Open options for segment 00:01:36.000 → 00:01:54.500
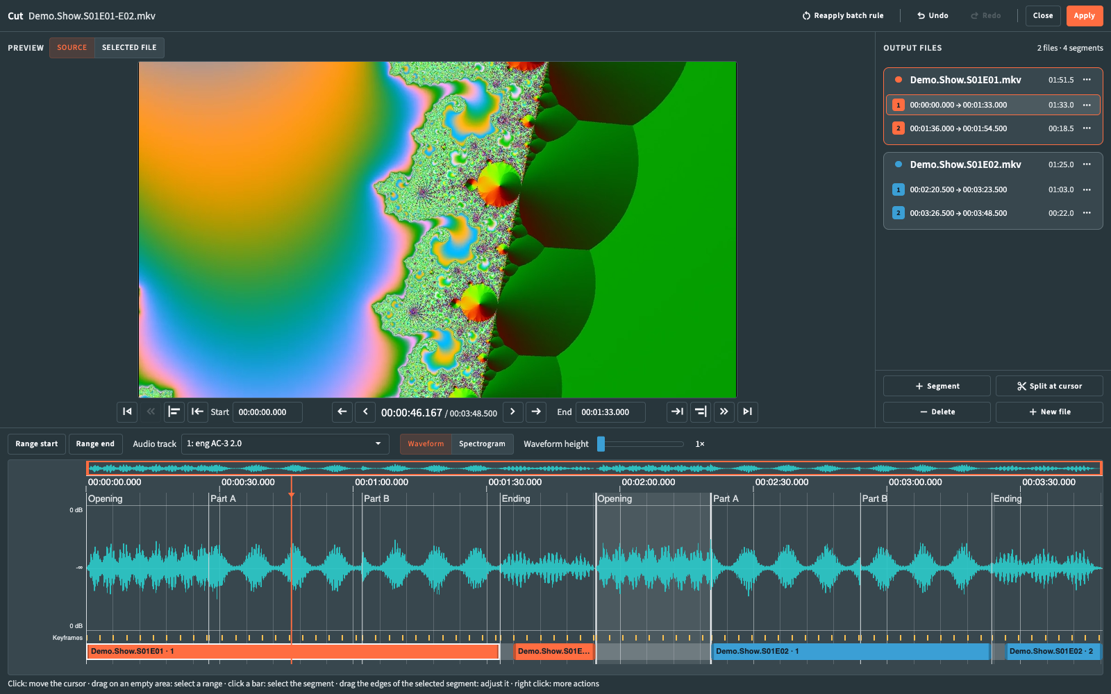The image size is (1111, 694). (1087, 128)
